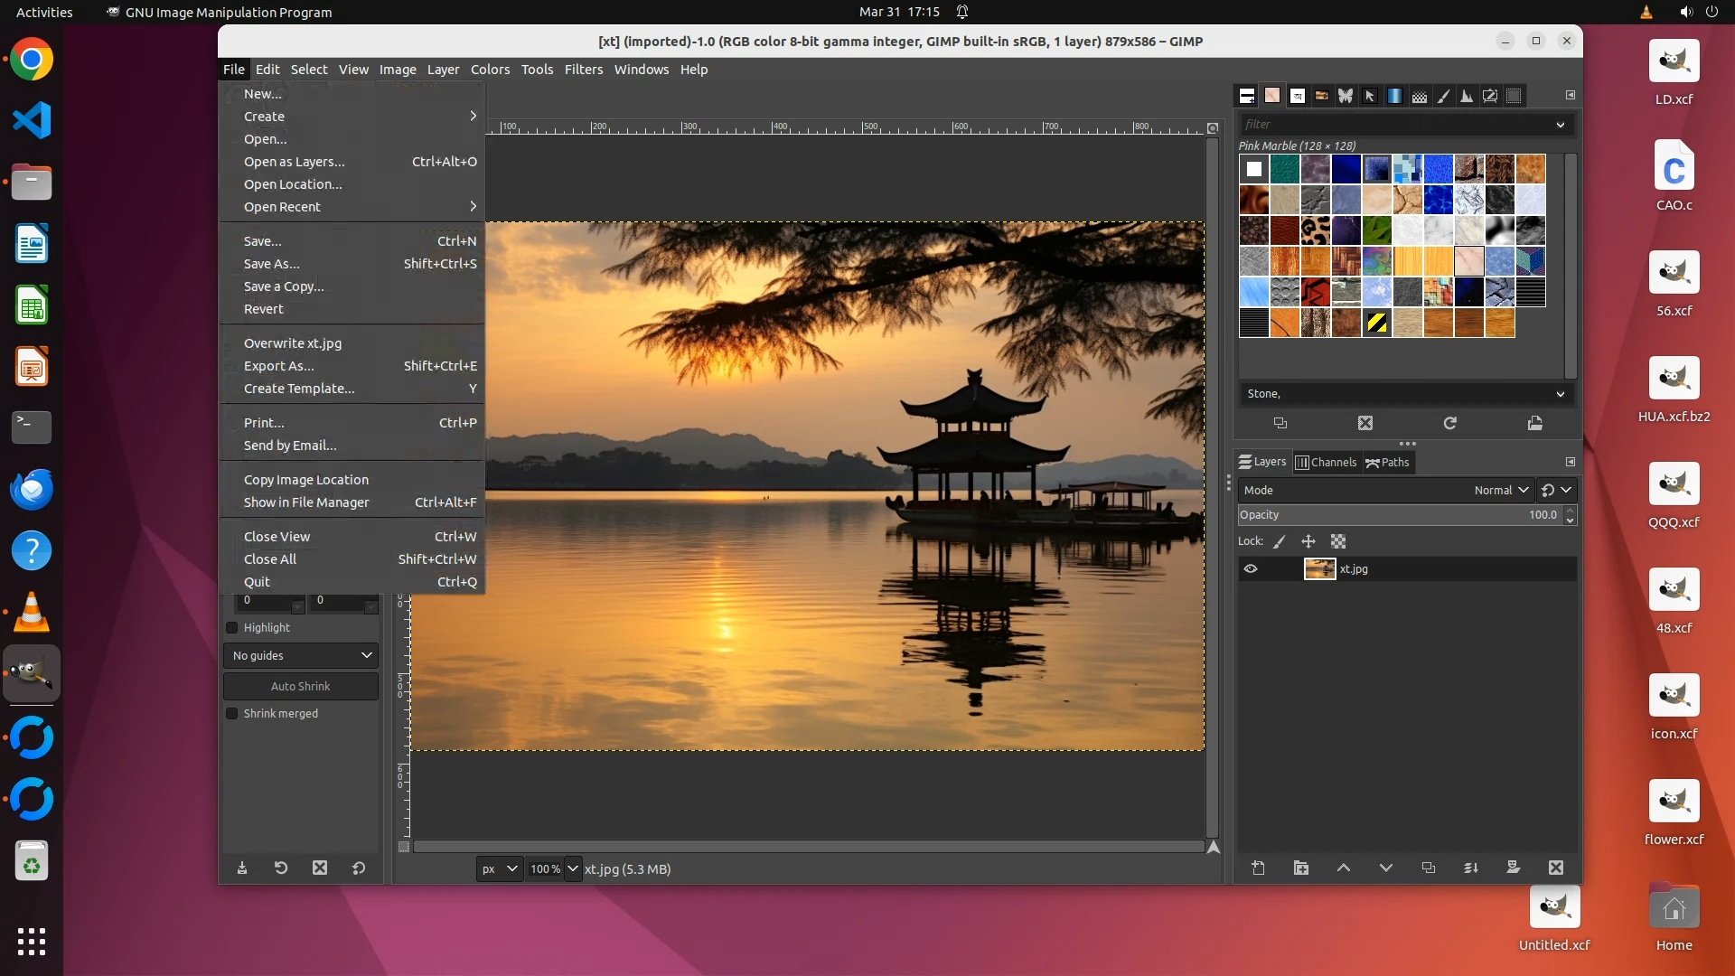The width and height of the screenshot is (1735, 976).
Task: Select the leopard print pattern thumbnail
Action: click(x=1315, y=230)
